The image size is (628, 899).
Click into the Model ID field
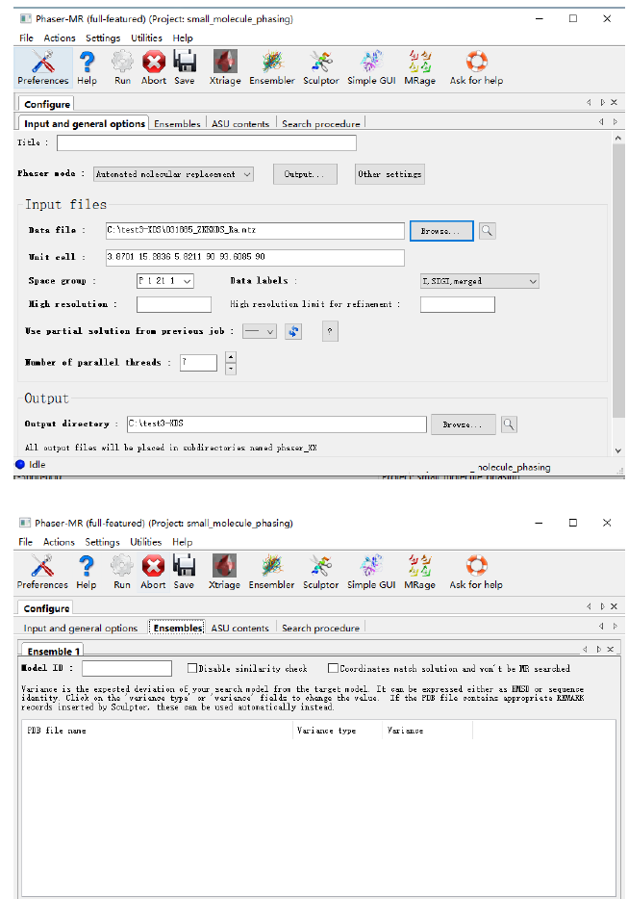pos(127,668)
